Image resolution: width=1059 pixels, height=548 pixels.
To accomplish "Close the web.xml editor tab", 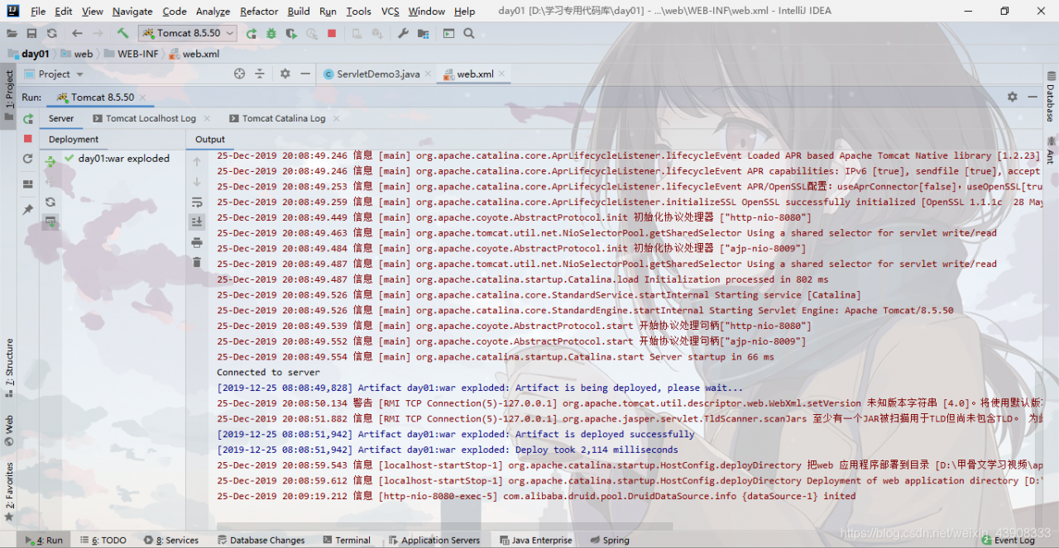I will tap(503, 74).
